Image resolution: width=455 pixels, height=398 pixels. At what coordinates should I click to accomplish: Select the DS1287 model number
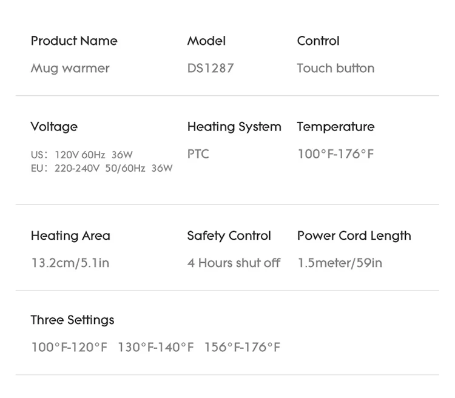click(x=211, y=68)
